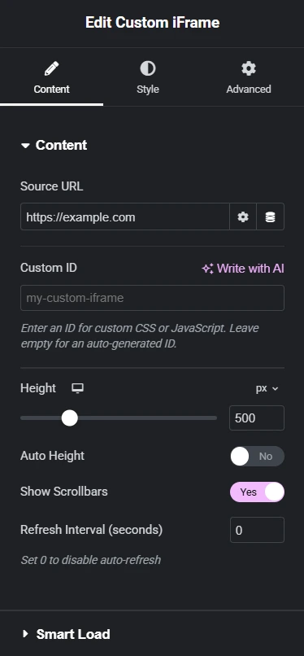Click the Source URL input field

125,216
